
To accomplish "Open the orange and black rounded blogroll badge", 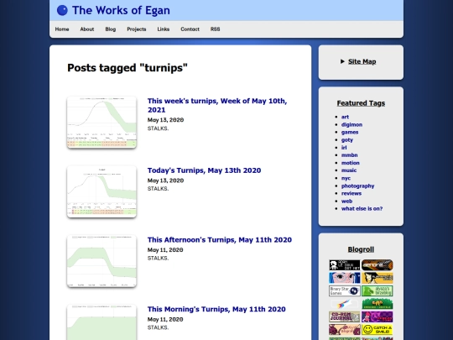I will pyautogui.click(x=377, y=265).
